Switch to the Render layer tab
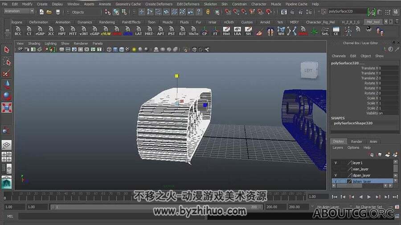The width and height of the screenshot is (401, 225). (356, 141)
